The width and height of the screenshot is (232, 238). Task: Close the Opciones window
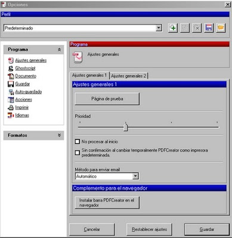(227, 4)
